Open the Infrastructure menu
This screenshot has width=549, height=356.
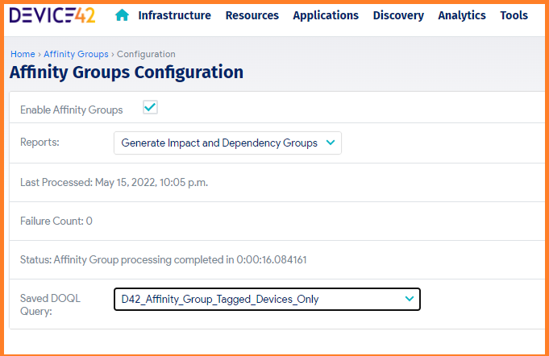[174, 15]
